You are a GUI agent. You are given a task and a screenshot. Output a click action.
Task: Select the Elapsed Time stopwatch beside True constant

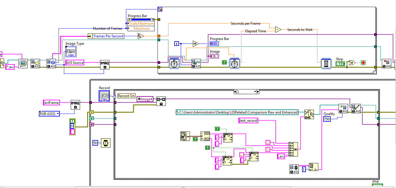235,64
